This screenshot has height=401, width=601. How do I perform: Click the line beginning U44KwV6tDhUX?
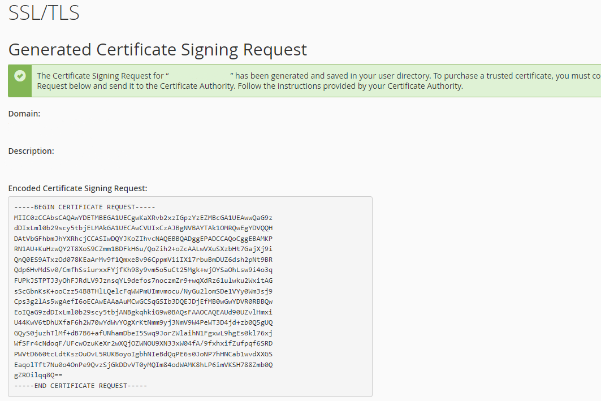pos(144,322)
